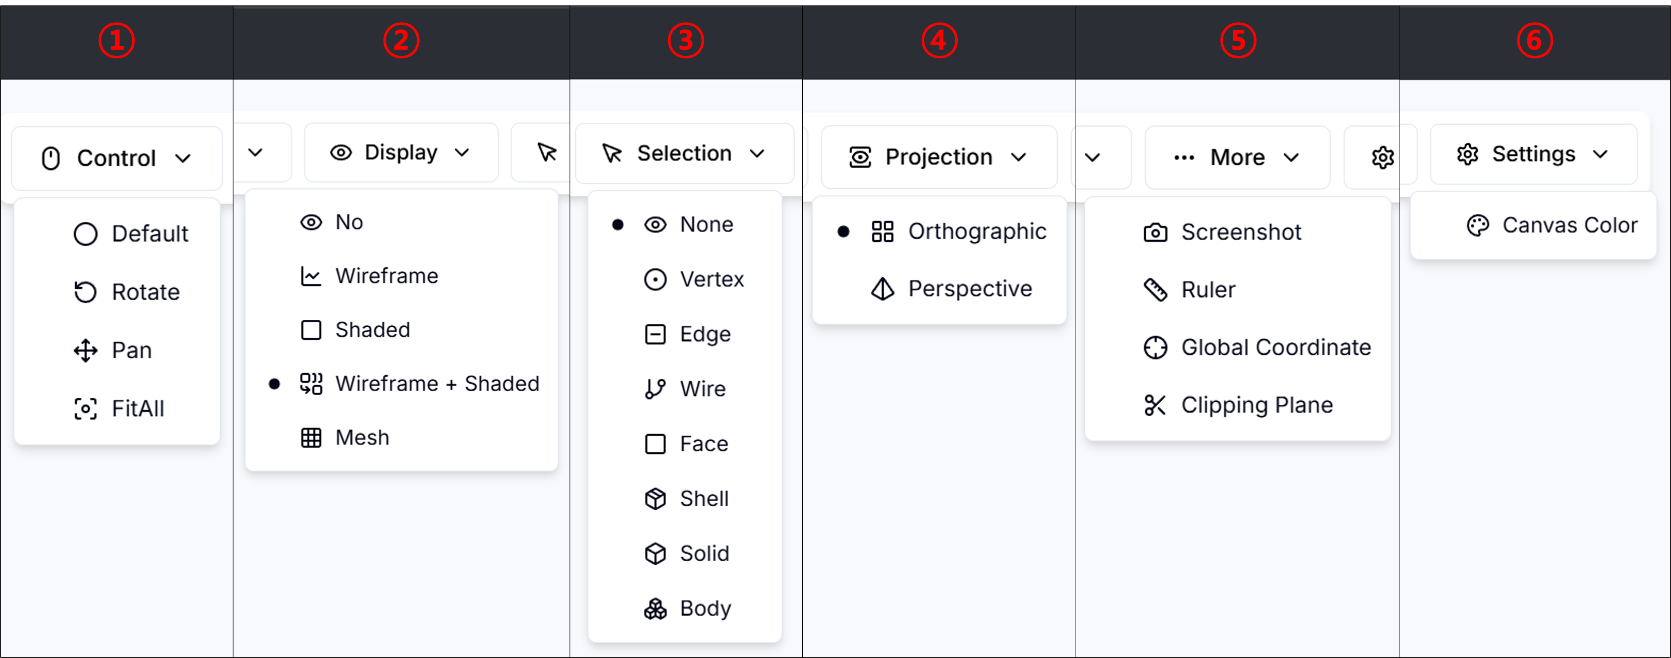Enable Shaded display mode
The height and width of the screenshot is (658, 1671).
(x=311, y=329)
